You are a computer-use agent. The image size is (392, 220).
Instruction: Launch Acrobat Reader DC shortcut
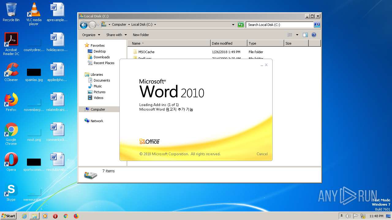pyautogui.click(x=11, y=44)
